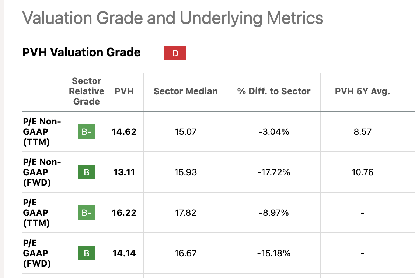Click the 14.62 PVH value
The image size is (415, 278).
click(x=124, y=132)
